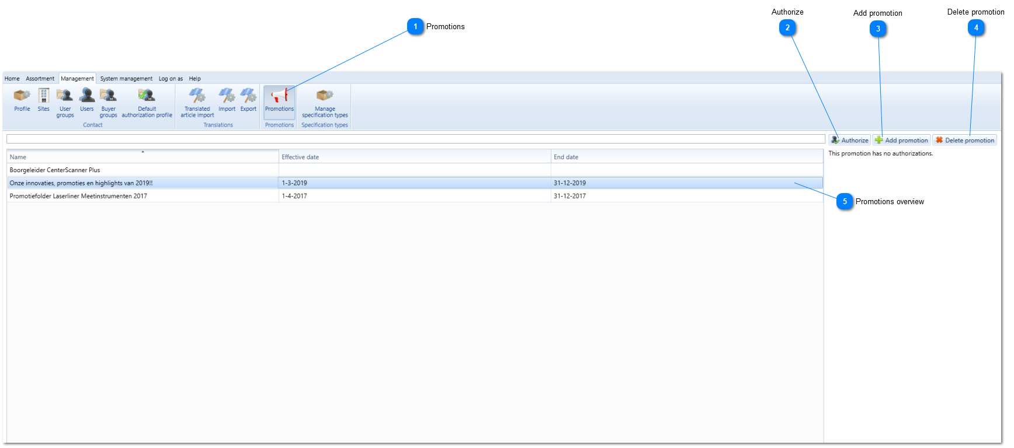The width and height of the screenshot is (1014, 448).
Task: Open Default authorization profile
Action: (x=147, y=103)
